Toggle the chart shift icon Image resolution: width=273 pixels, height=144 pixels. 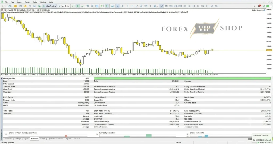[x=107, y=6]
